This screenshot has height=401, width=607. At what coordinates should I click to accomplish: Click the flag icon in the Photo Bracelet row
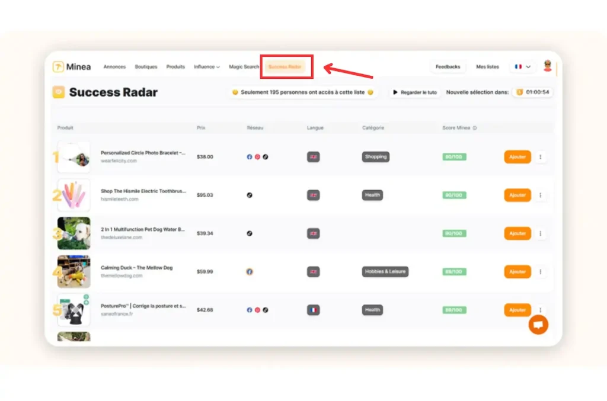(313, 156)
